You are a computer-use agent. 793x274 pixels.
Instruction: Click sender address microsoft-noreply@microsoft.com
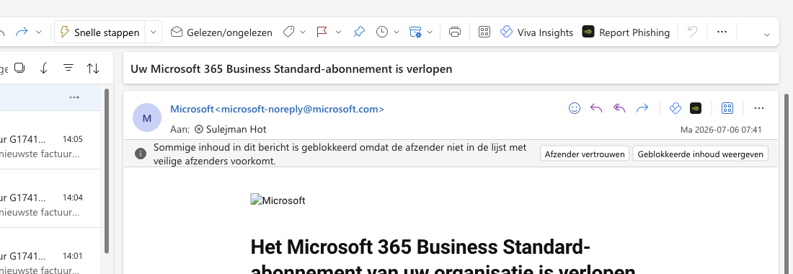point(303,109)
